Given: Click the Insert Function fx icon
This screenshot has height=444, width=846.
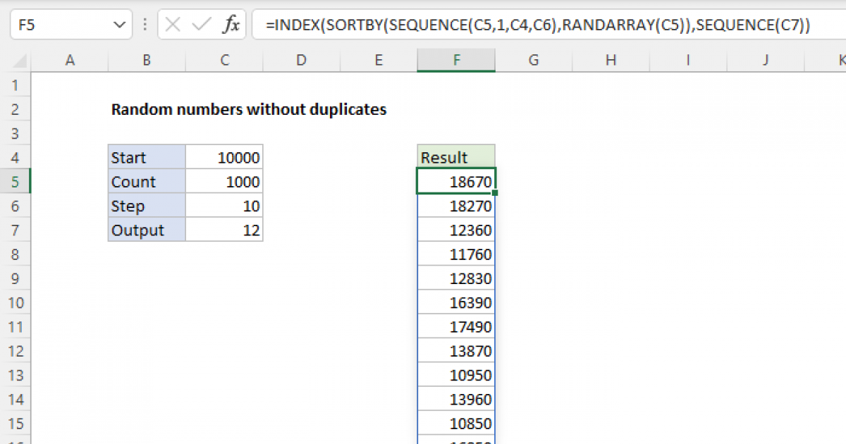Looking at the screenshot, I should coord(233,25).
